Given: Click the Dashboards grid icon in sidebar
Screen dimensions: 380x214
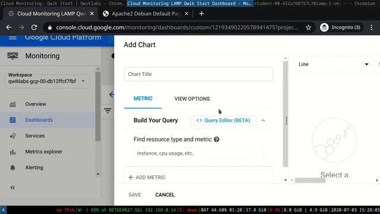Looking at the screenshot, I should [x=12, y=120].
